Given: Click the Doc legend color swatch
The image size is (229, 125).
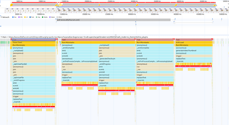Looking at the screenshot, I should [13, 17].
